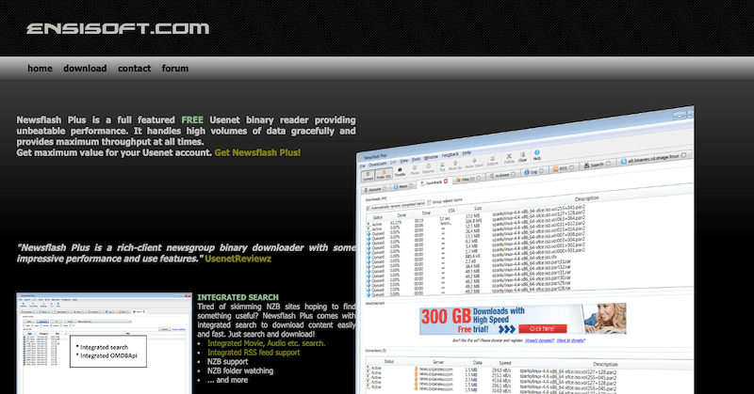Select the Downloads tab in Newsflash screenshot

[x=434, y=182]
